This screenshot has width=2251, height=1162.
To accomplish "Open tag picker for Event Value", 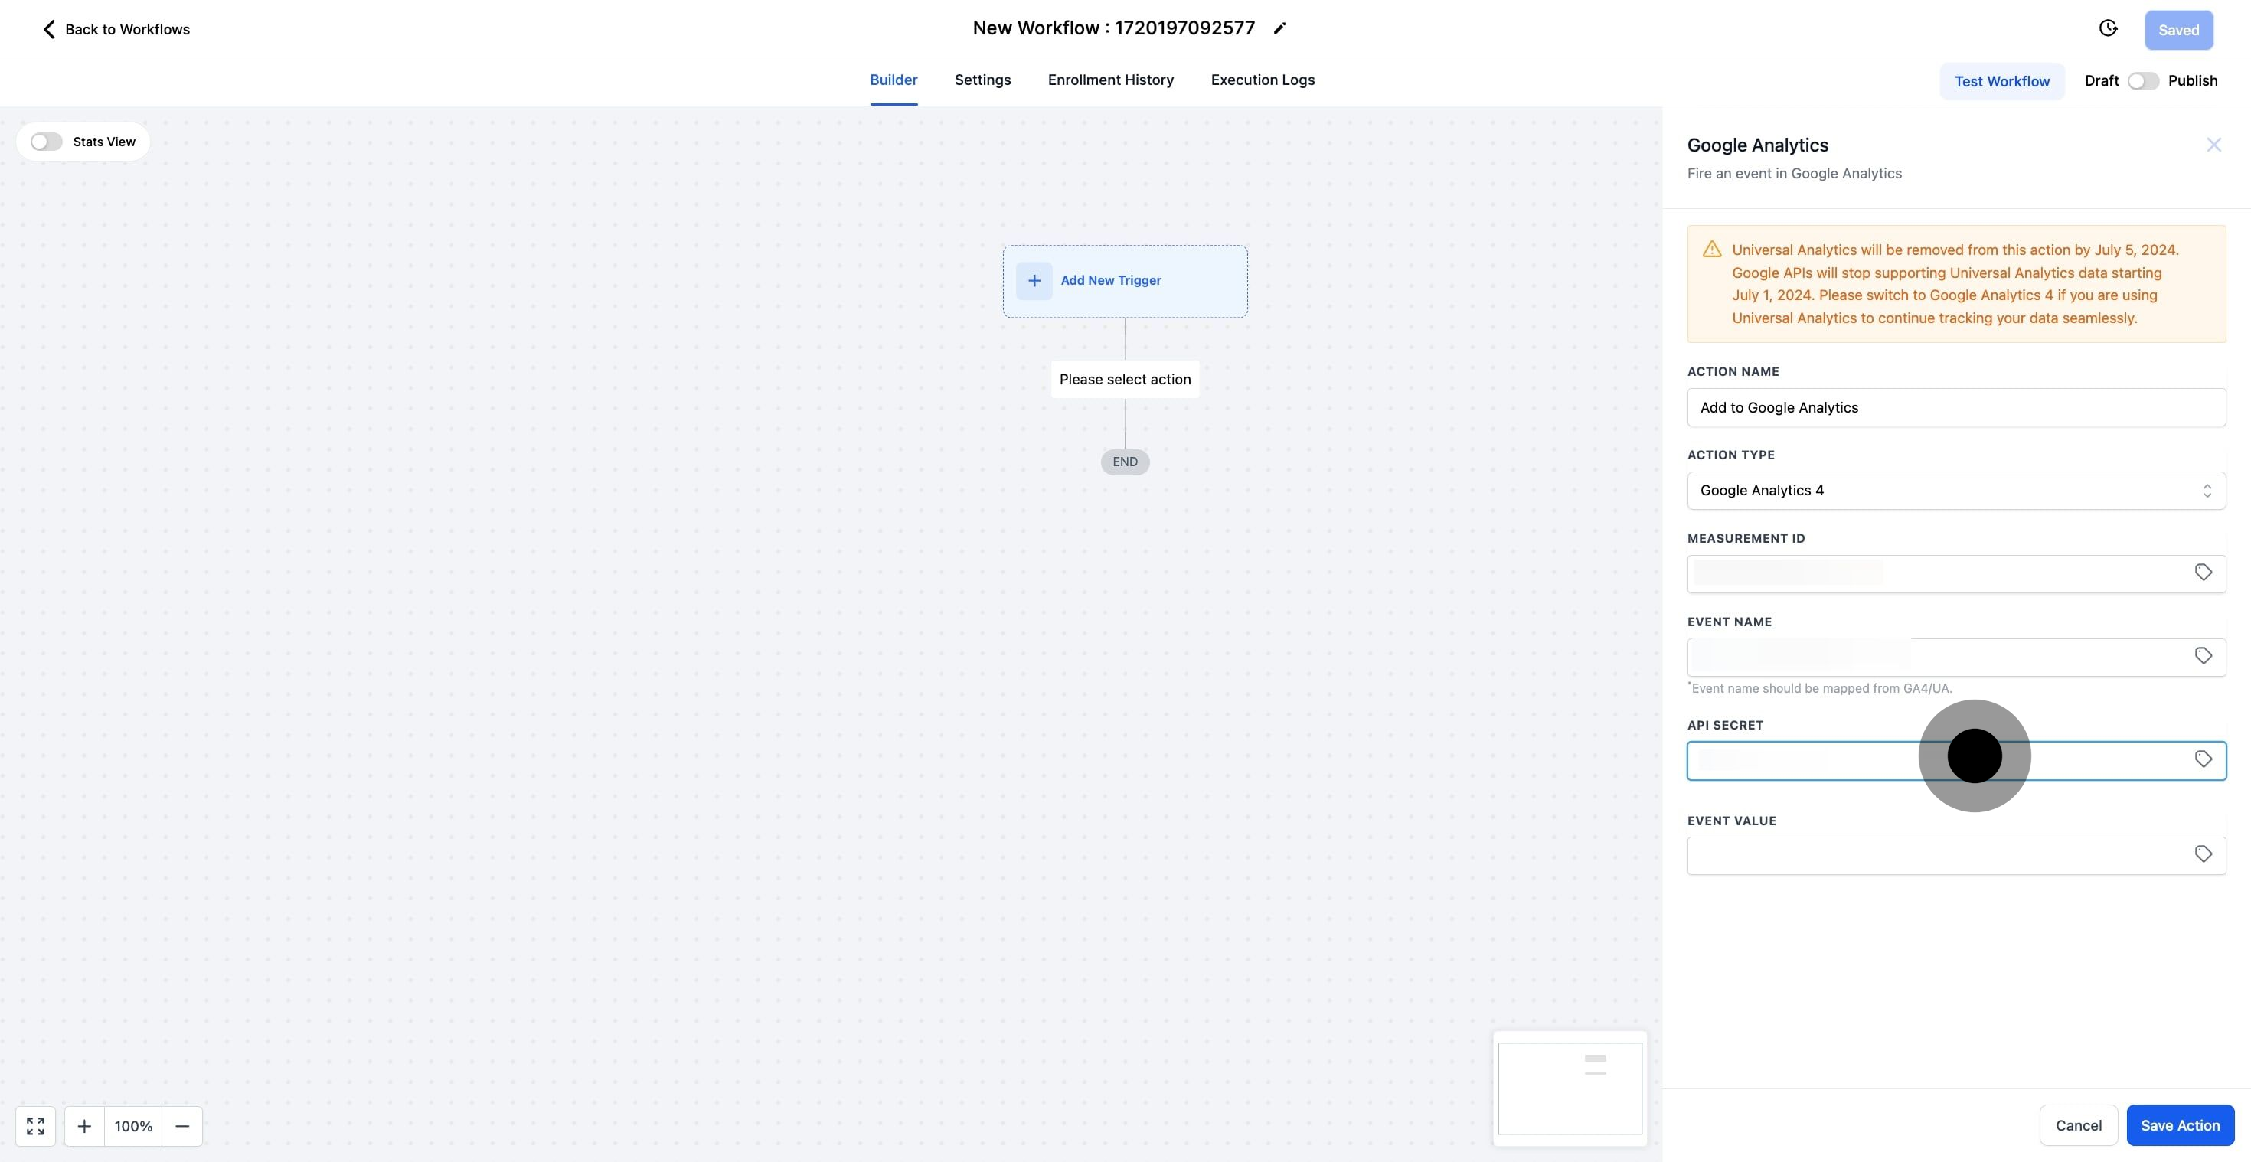I will click(2203, 854).
